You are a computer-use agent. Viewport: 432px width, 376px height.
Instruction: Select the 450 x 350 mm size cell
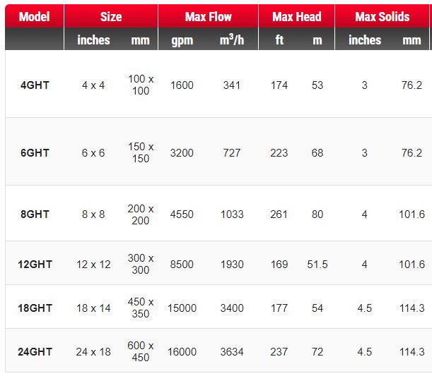tap(141, 308)
